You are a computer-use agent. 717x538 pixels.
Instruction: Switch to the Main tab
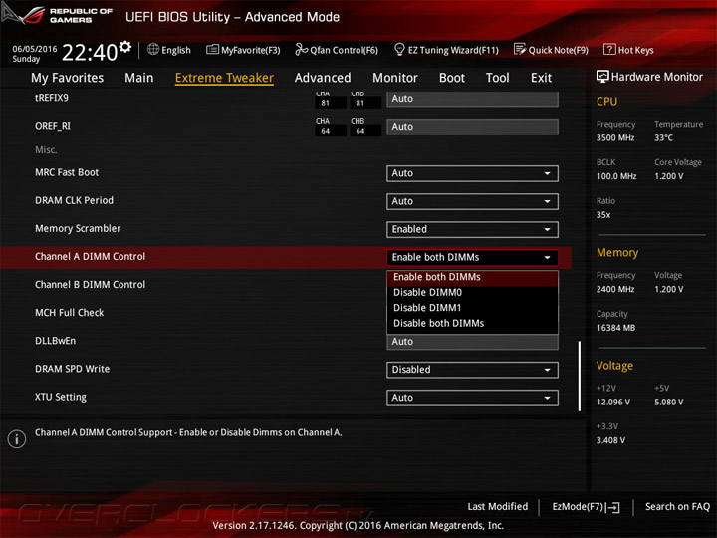(x=139, y=78)
